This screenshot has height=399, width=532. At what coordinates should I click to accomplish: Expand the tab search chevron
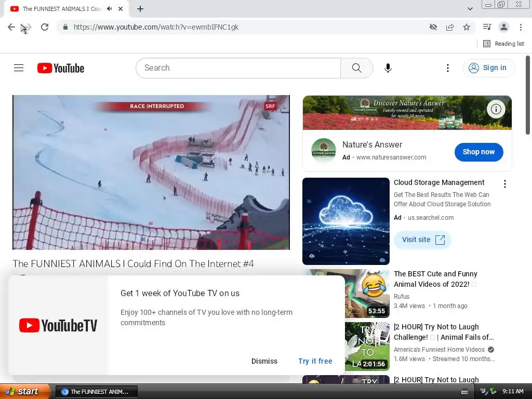[x=470, y=9]
